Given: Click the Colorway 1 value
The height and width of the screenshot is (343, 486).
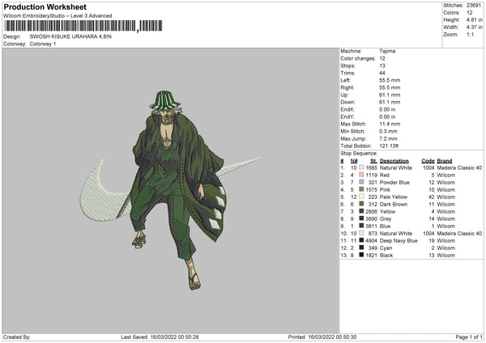Looking at the screenshot, I should tap(43, 44).
